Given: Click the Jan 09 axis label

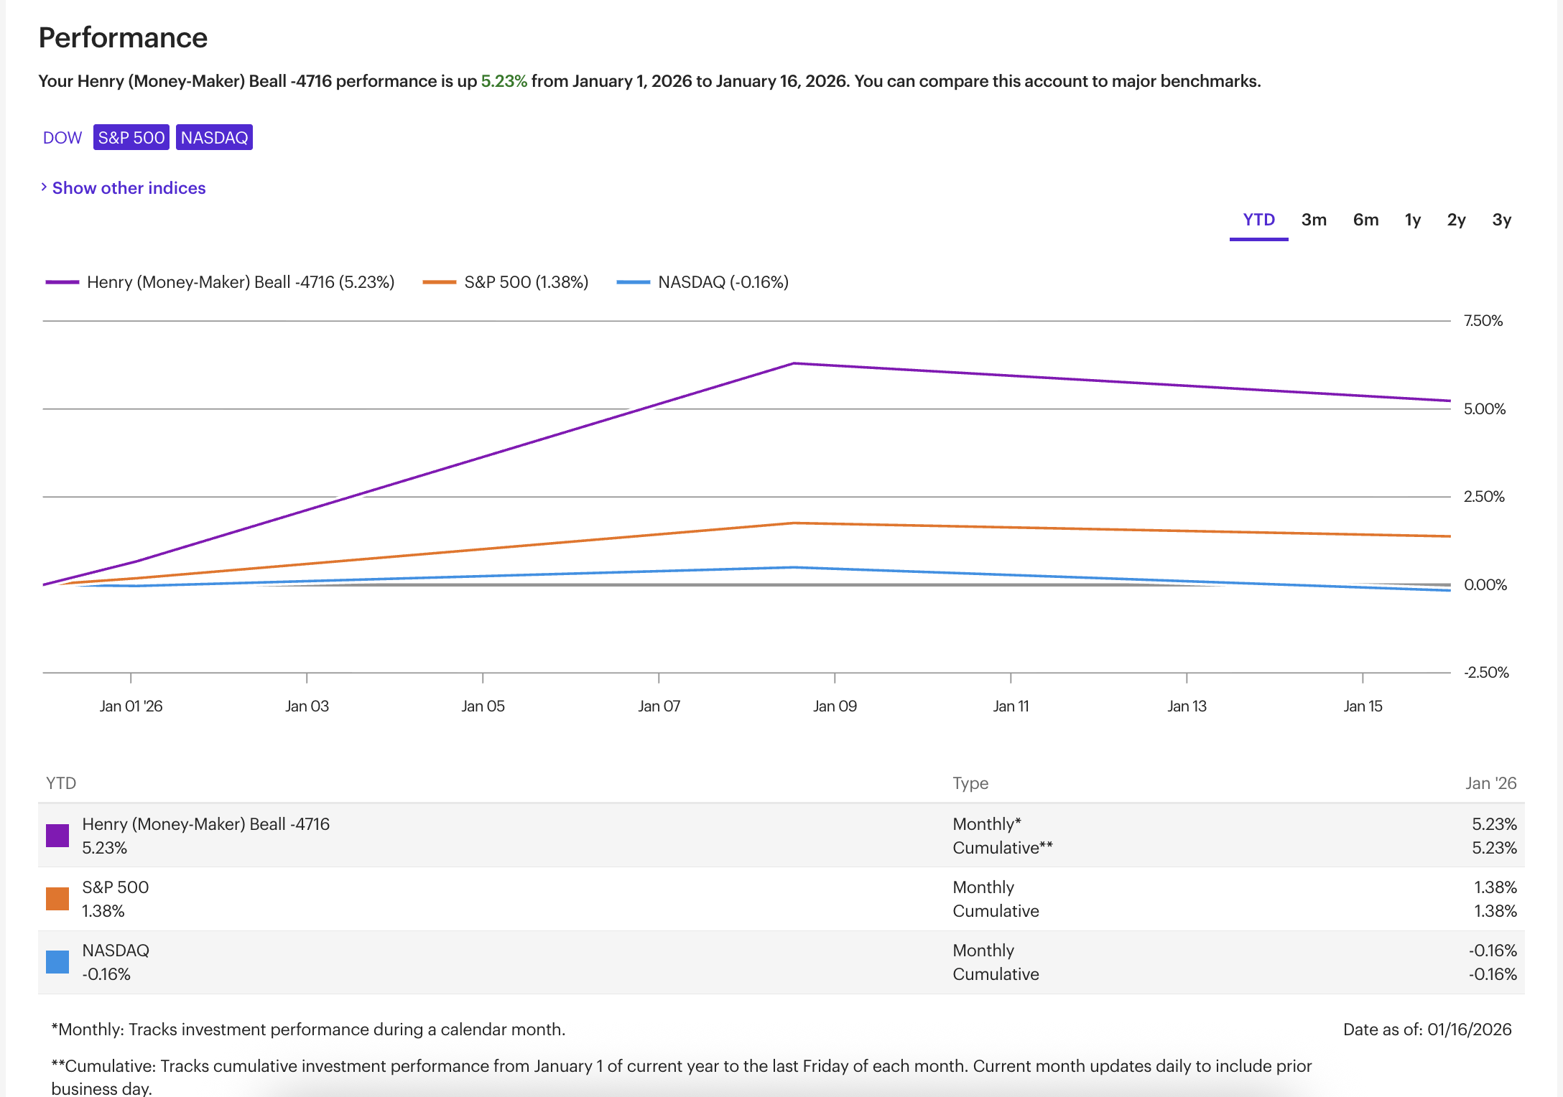Looking at the screenshot, I should 835,706.
